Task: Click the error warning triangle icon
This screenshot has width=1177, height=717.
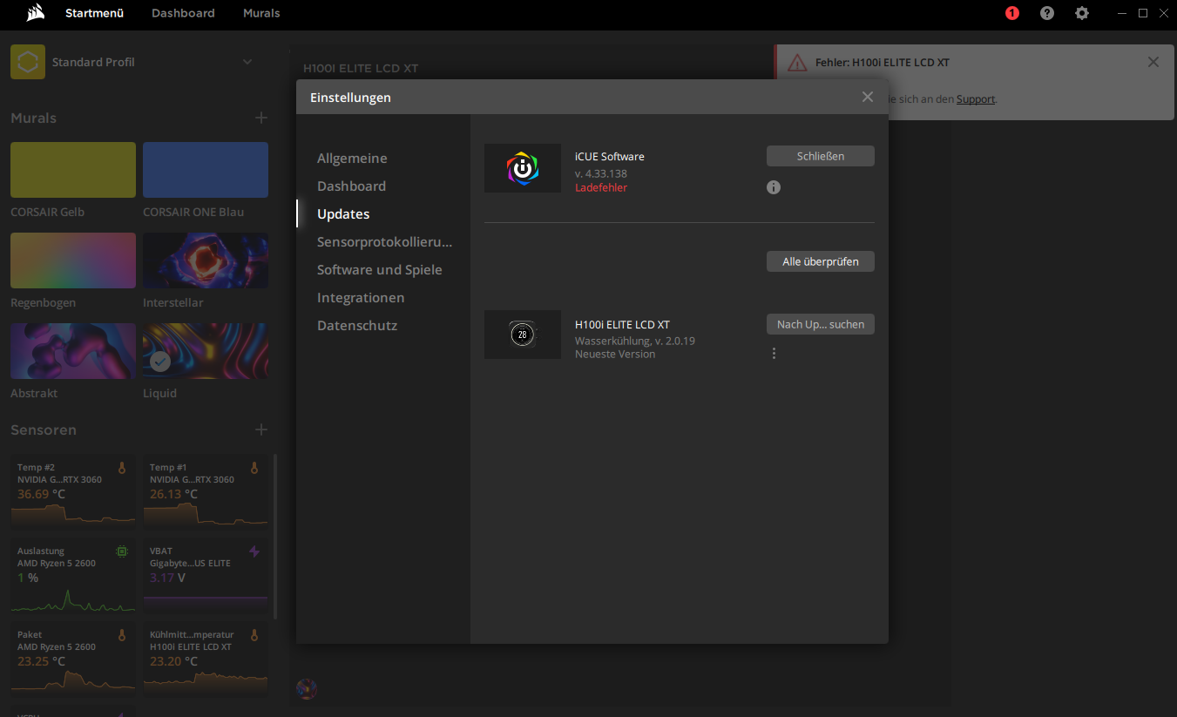Action: click(x=797, y=63)
